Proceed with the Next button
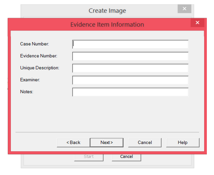214x175 pixels. point(106,142)
